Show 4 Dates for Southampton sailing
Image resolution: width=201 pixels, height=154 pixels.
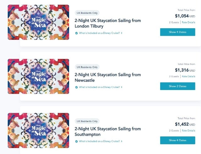[177, 140]
